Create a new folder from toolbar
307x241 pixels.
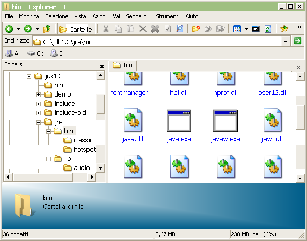tap(196, 29)
